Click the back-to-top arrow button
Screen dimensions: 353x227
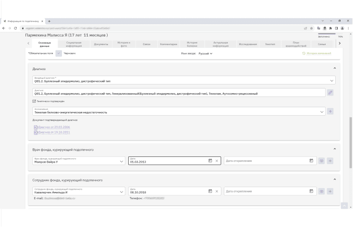tap(344, 205)
